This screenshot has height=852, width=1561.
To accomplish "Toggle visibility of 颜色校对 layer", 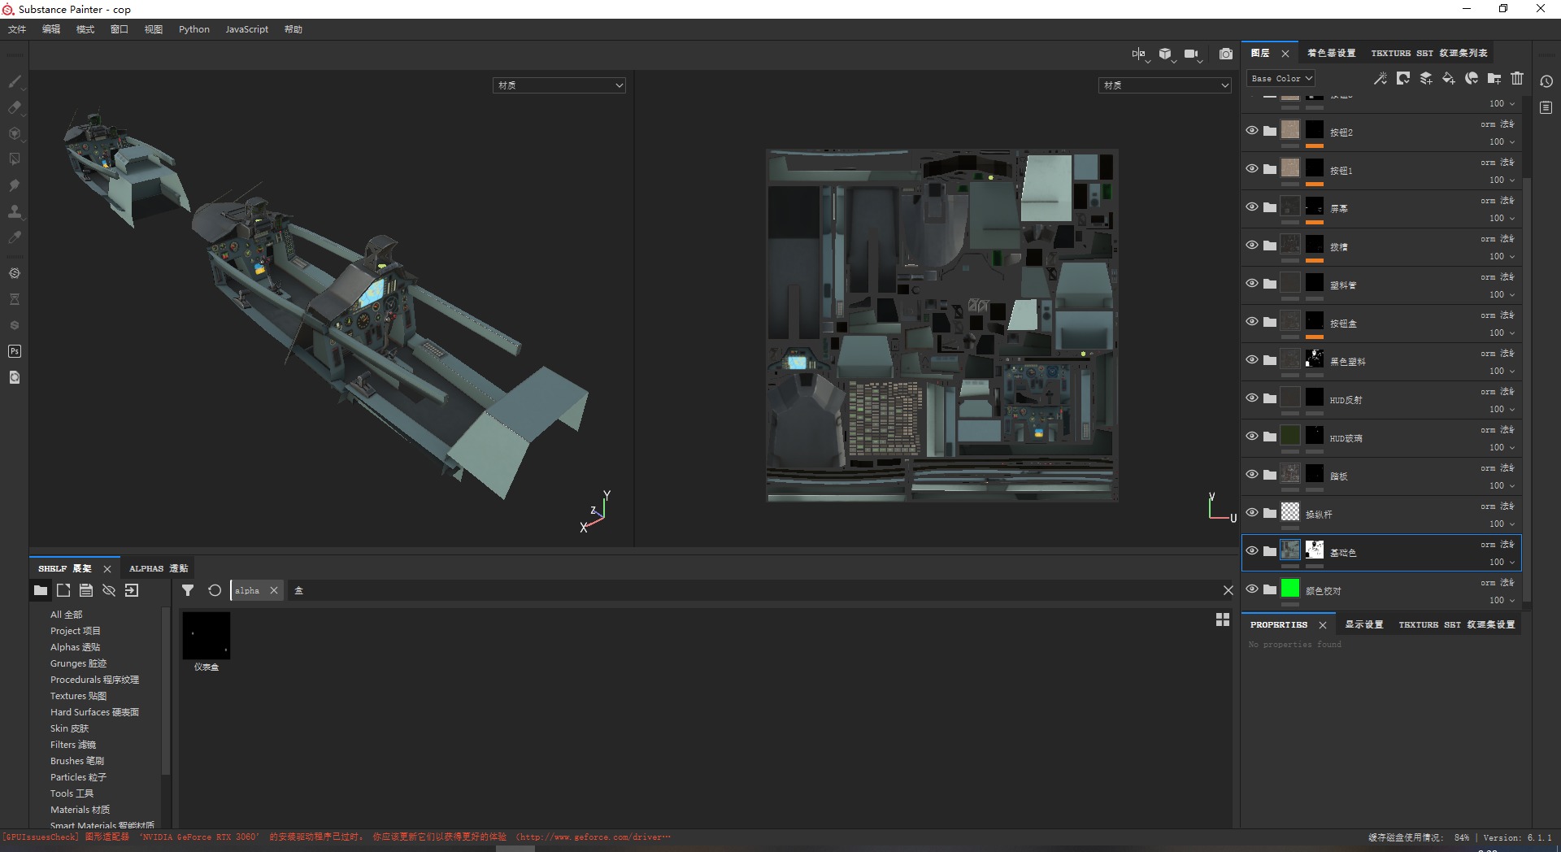I will tap(1252, 589).
